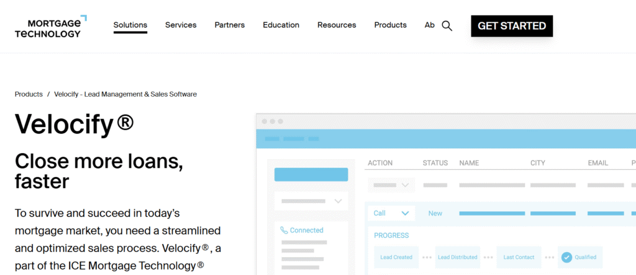Select Education in navigation bar
Viewport: 636px width, 275px height.
[x=281, y=25]
